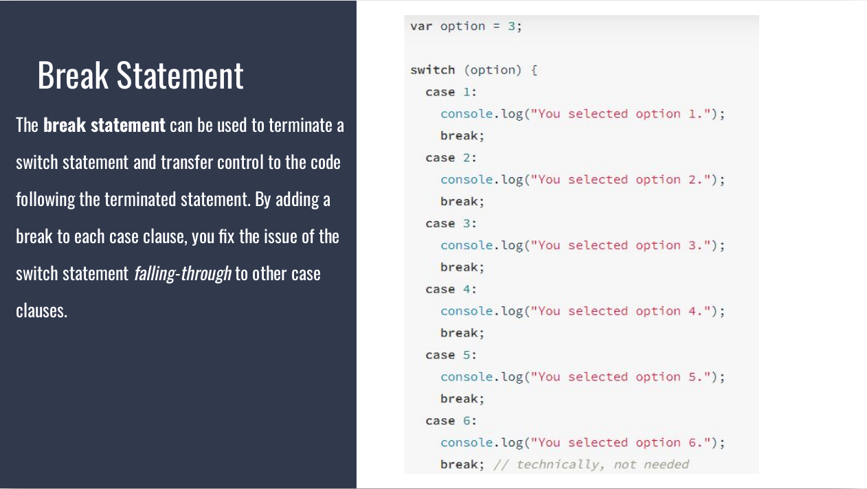Click the "You selected option 4." string
The width and height of the screenshot is (867, 489).
click(623, 312)
